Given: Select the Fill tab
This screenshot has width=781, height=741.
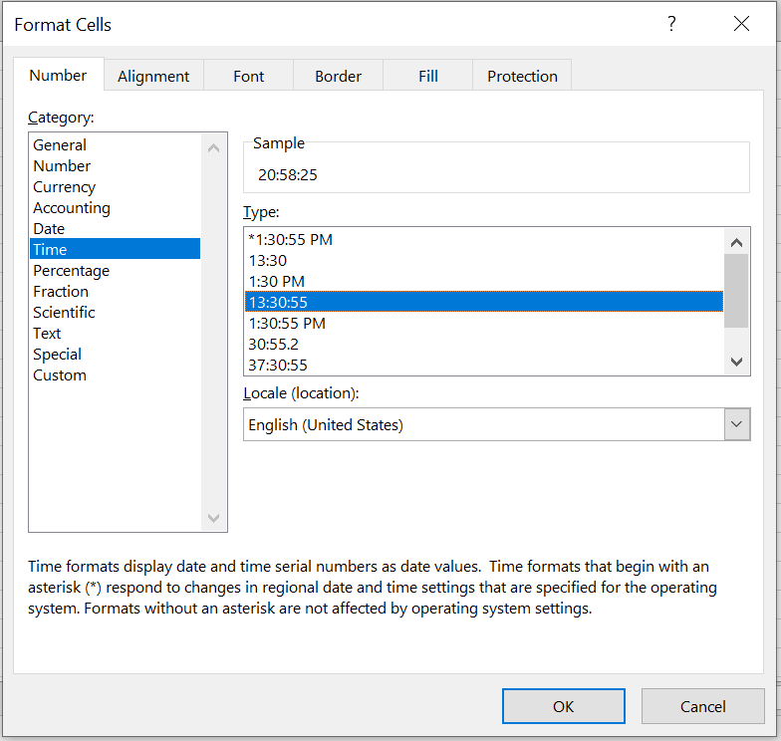Looking at the screenshot, I should pyautogui.click(x=428, y=76).
